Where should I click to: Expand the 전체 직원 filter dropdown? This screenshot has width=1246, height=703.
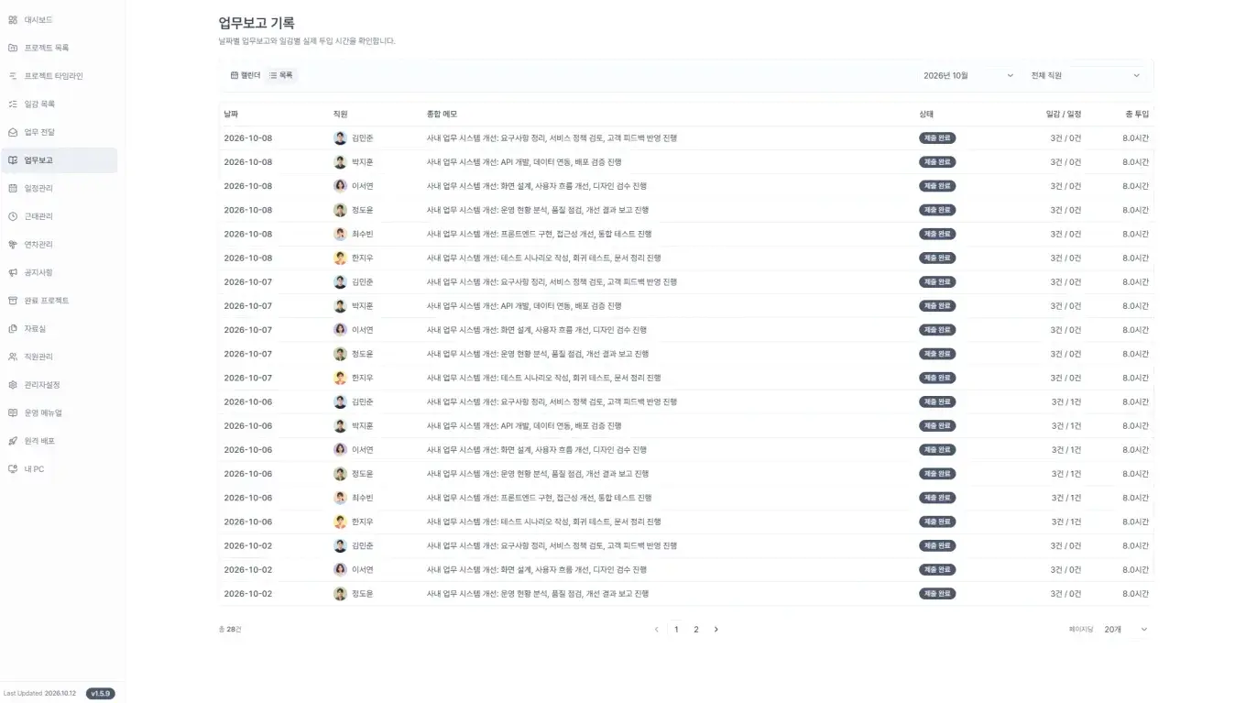pyautogui.click(x=1086, y=75)
